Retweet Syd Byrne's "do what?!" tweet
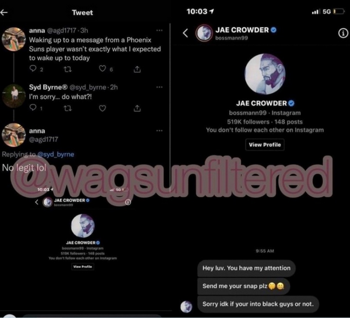This screenshot has width=350, height=318. (x=68, y=108)
